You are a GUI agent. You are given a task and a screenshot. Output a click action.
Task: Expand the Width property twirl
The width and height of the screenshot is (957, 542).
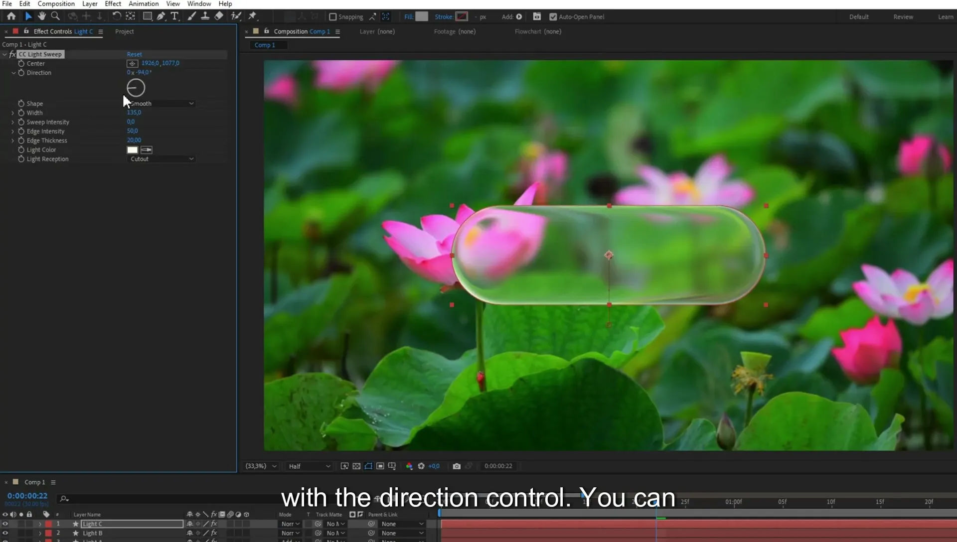pyautogui.click(x=12, y=113)
